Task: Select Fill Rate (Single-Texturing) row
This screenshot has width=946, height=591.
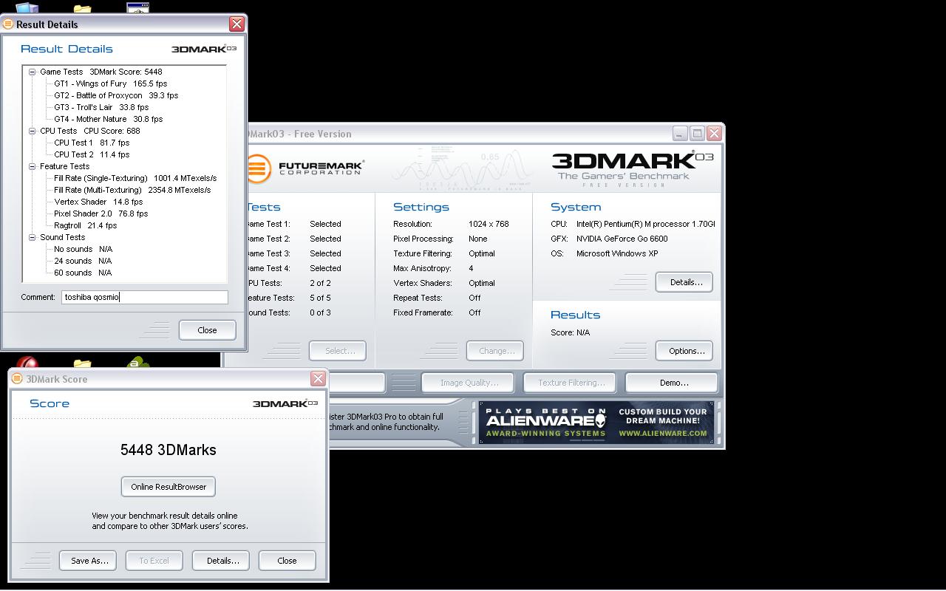Action: (135, 178)
